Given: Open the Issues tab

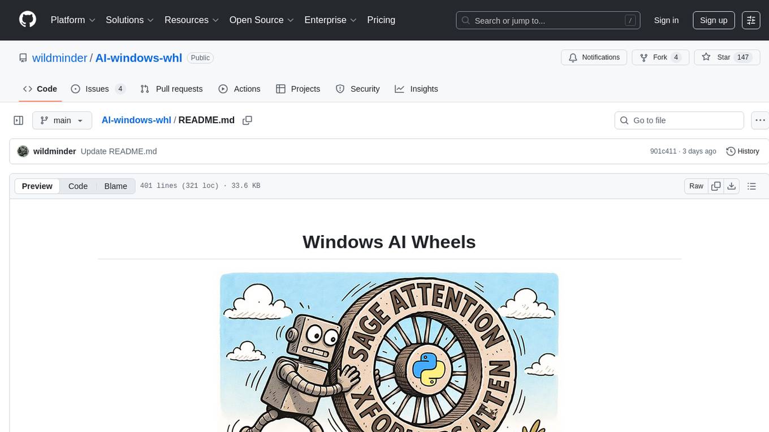Looking at the screenshot, I should point(98,89).
